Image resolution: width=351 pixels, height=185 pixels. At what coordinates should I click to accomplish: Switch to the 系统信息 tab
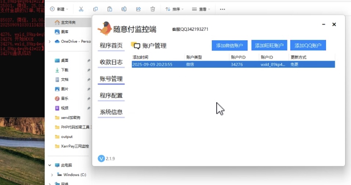111,112
